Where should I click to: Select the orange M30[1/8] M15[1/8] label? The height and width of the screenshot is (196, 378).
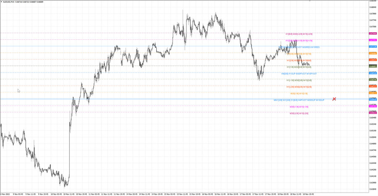(x=299, y=93)
